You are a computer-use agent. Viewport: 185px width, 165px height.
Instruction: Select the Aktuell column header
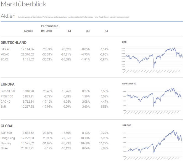28,31
